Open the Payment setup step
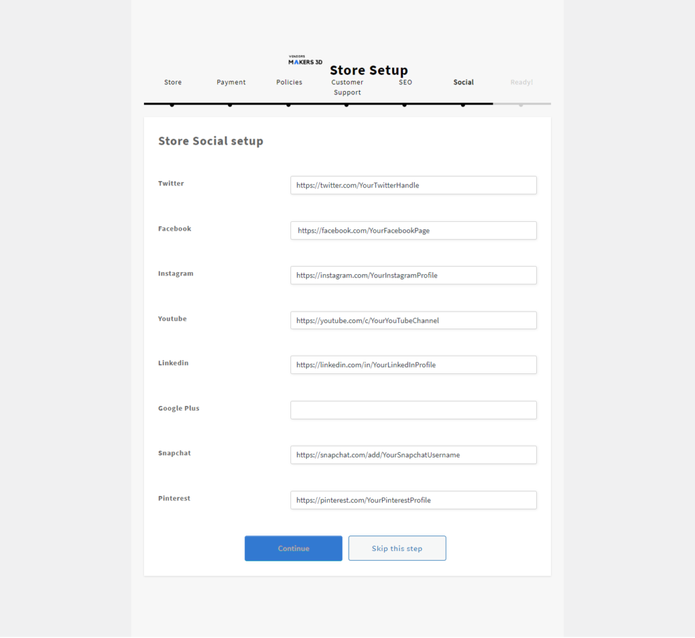 coord(231,82)
